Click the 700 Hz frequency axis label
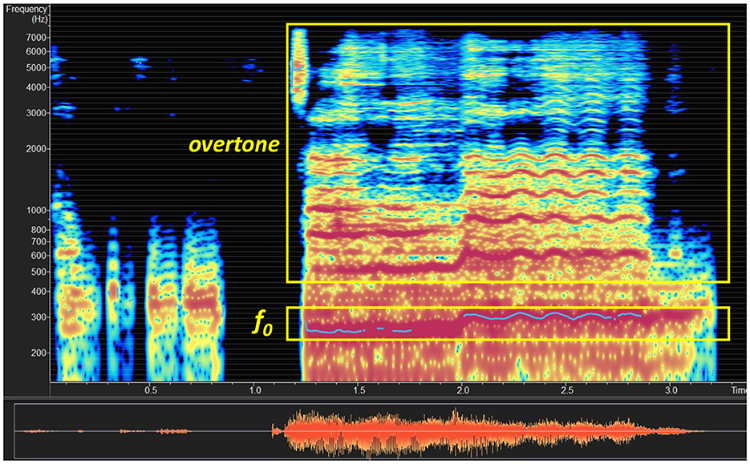The height and width of the screenshot is (464, 750). tap(39, 242)
